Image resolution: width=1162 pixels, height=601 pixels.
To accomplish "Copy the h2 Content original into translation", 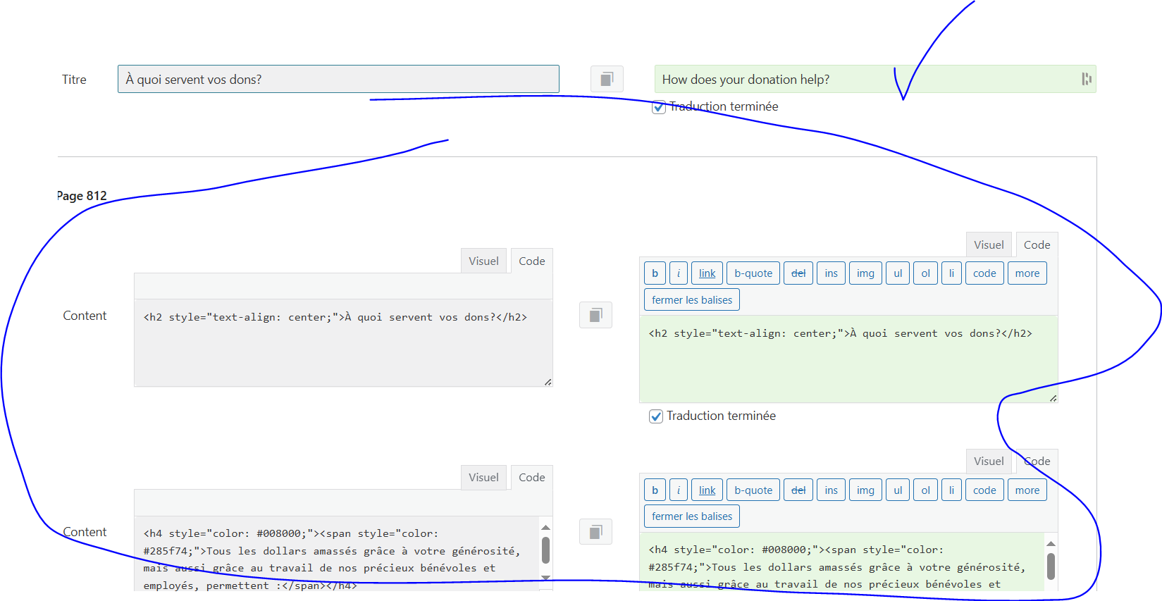I will [x=595, y=315].
